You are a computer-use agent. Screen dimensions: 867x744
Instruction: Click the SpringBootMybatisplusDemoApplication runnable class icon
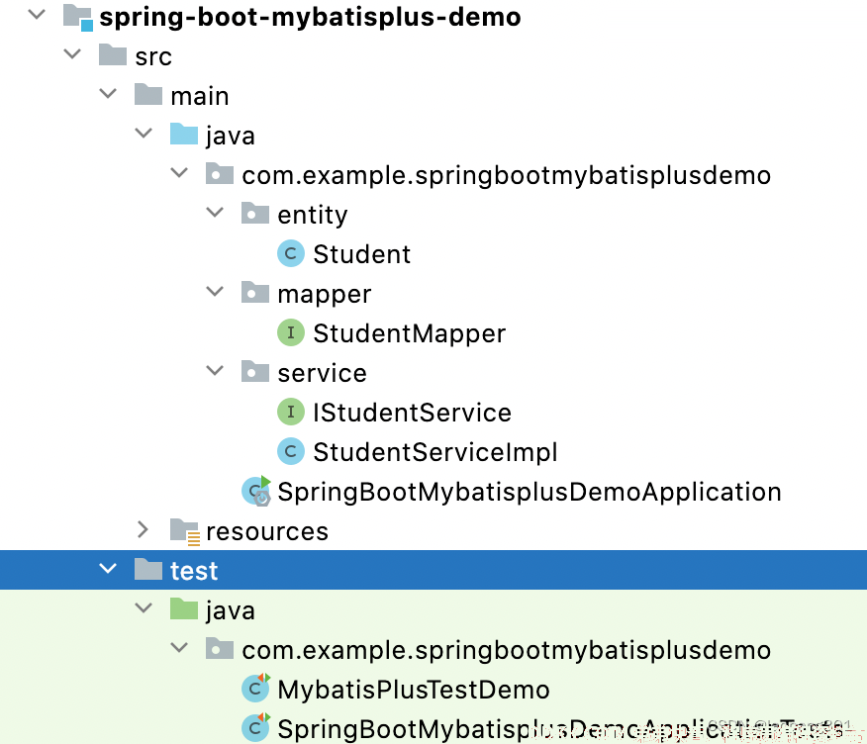tap(256, 491)
